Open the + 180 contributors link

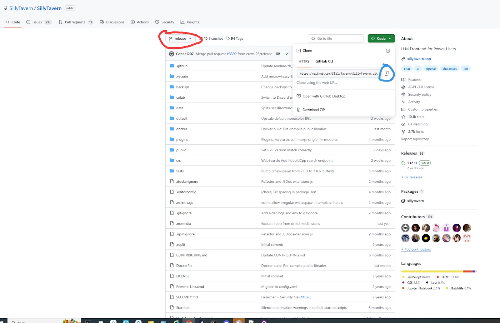click(x=416, y=249)
